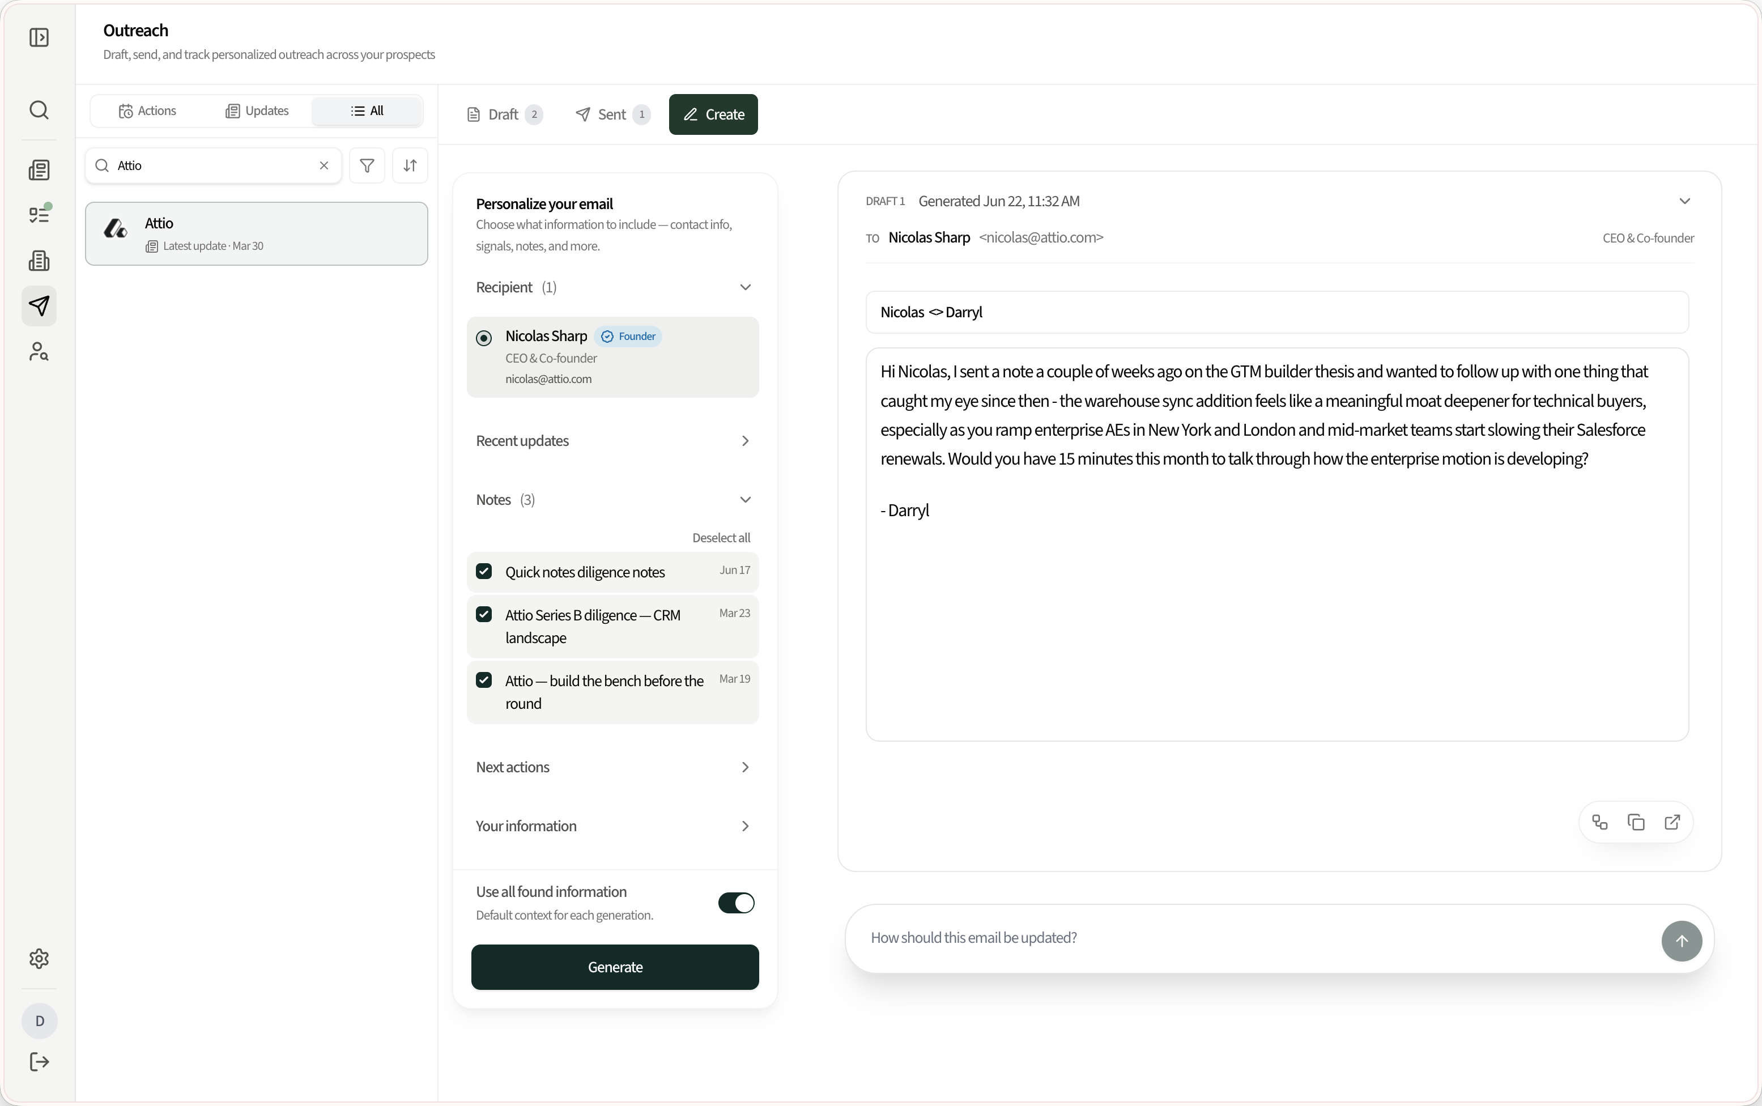Click into the email body text area
This screenshot has height=1106, width=1762.
(x=1277, y=545)
